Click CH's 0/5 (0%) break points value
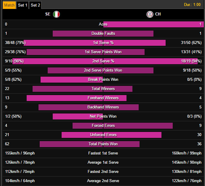The height and width of the screenshot is (186, 205). click(194, 79)
